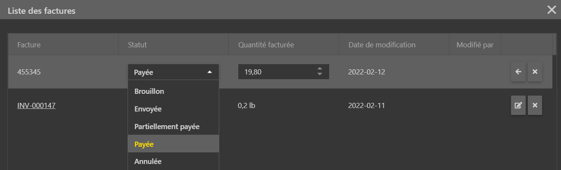Click the Modifié par column header
Image resolution: width=561 pixels, height=170 pixels.
pyautogui.click(x=475, y=44)
